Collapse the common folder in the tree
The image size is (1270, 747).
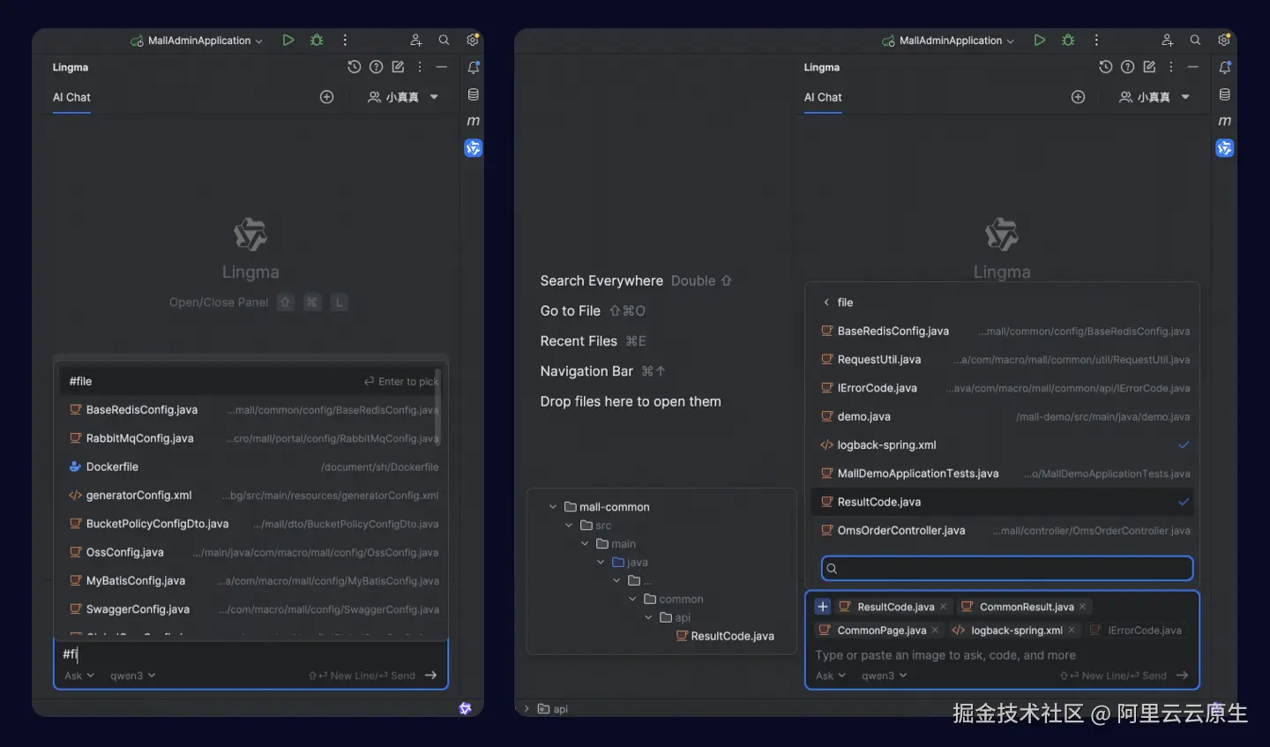pyautogui.click(x=632, y=599)
